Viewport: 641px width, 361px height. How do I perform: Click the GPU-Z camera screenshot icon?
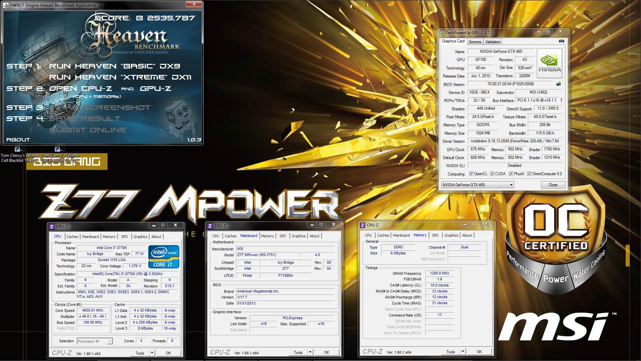[562, 41]
